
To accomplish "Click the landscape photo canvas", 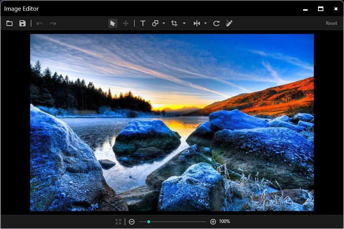I will coord(172,123).
